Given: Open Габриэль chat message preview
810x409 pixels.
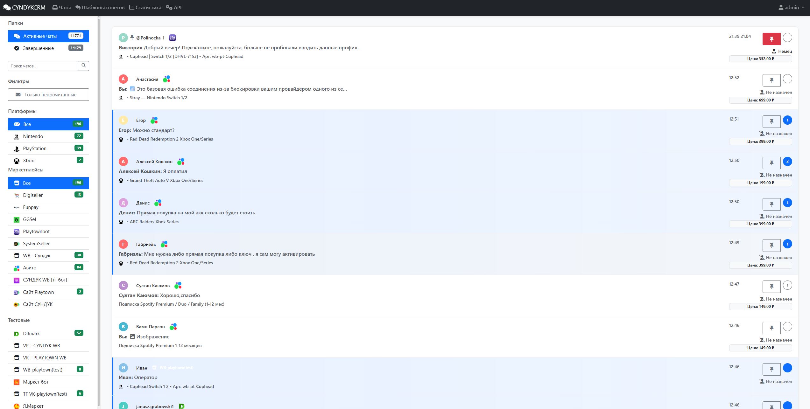Looking at the screenshot, I should click(x=217, y=254).
